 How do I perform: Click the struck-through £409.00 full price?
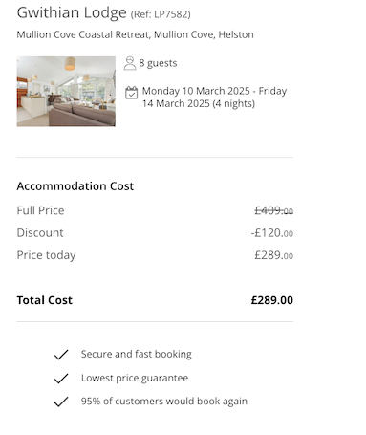coord(273,210)
